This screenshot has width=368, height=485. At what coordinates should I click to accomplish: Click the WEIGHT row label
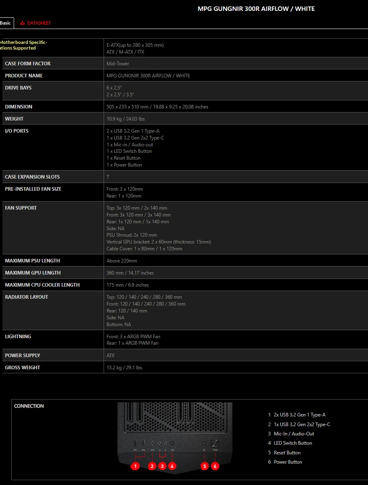coord(14,119)
